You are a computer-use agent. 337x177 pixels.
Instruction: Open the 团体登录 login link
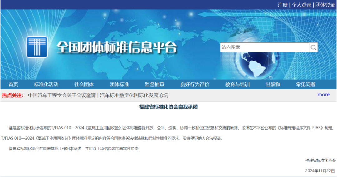coord(325,5)
